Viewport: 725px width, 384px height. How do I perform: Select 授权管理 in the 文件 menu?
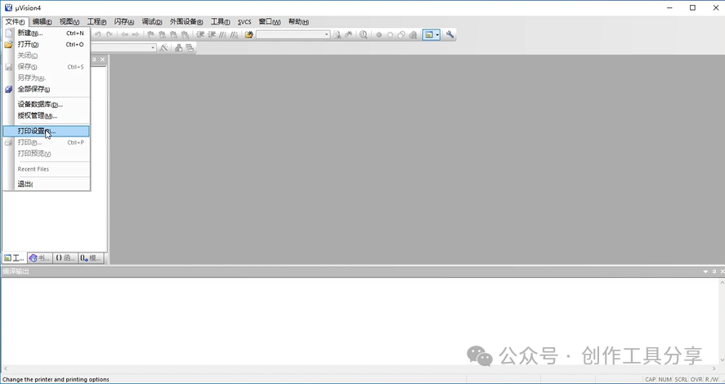click(47, 115)
